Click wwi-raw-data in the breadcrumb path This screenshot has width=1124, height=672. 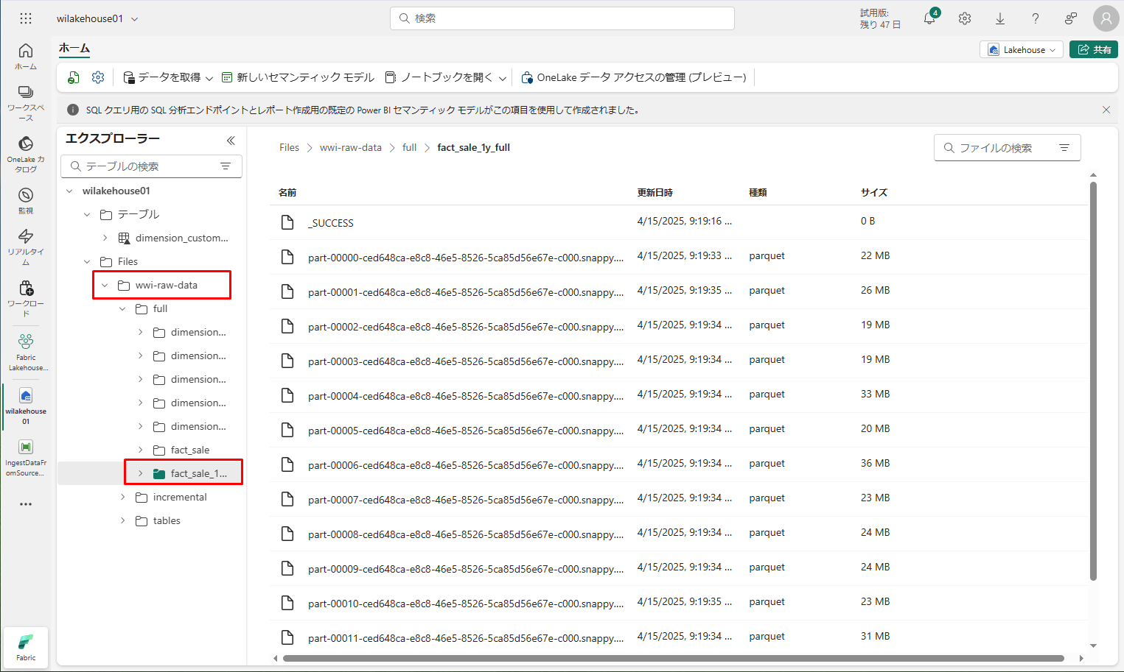click(x=350, y=148)
